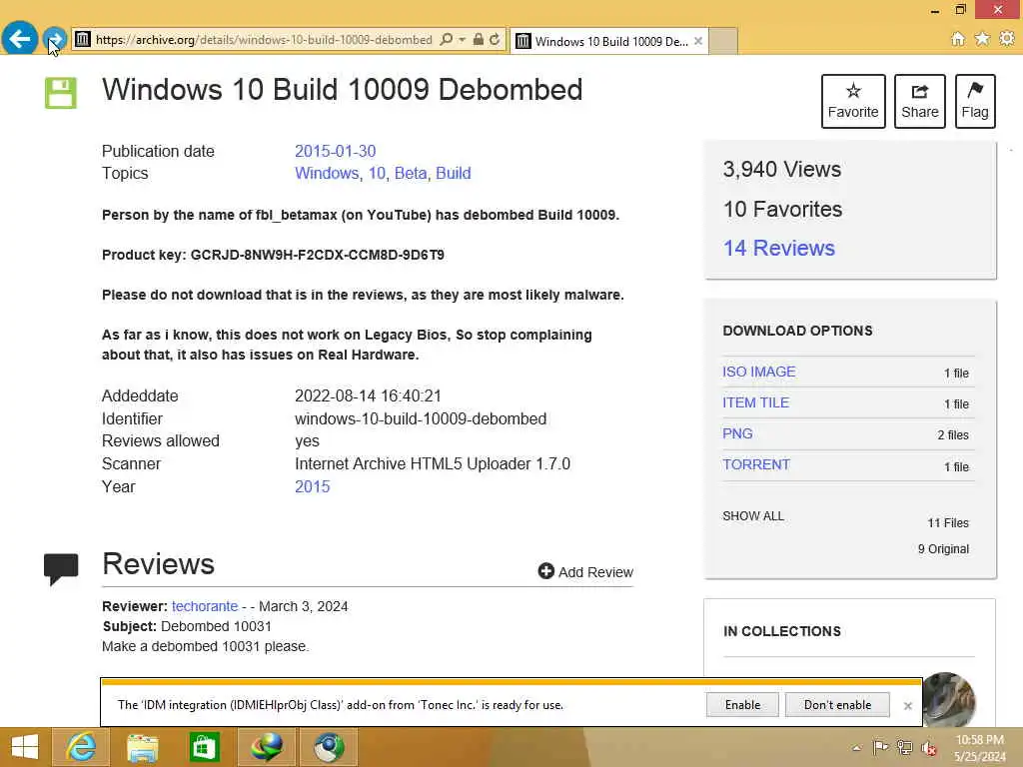Click the Reviews speech bubble icon
Image resolution: width=1023 pixels, height=767 pixels.
click(61, 568)
